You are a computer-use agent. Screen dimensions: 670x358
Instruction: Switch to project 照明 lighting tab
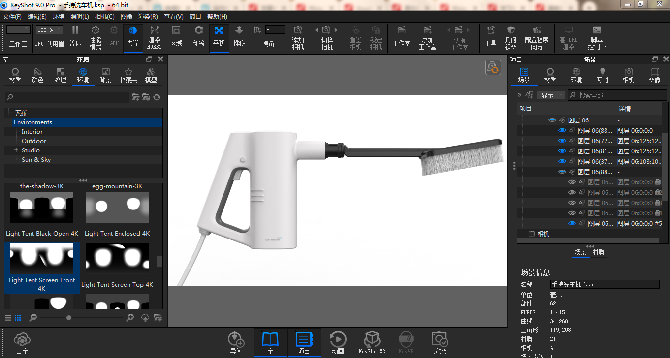click(602, 76)
